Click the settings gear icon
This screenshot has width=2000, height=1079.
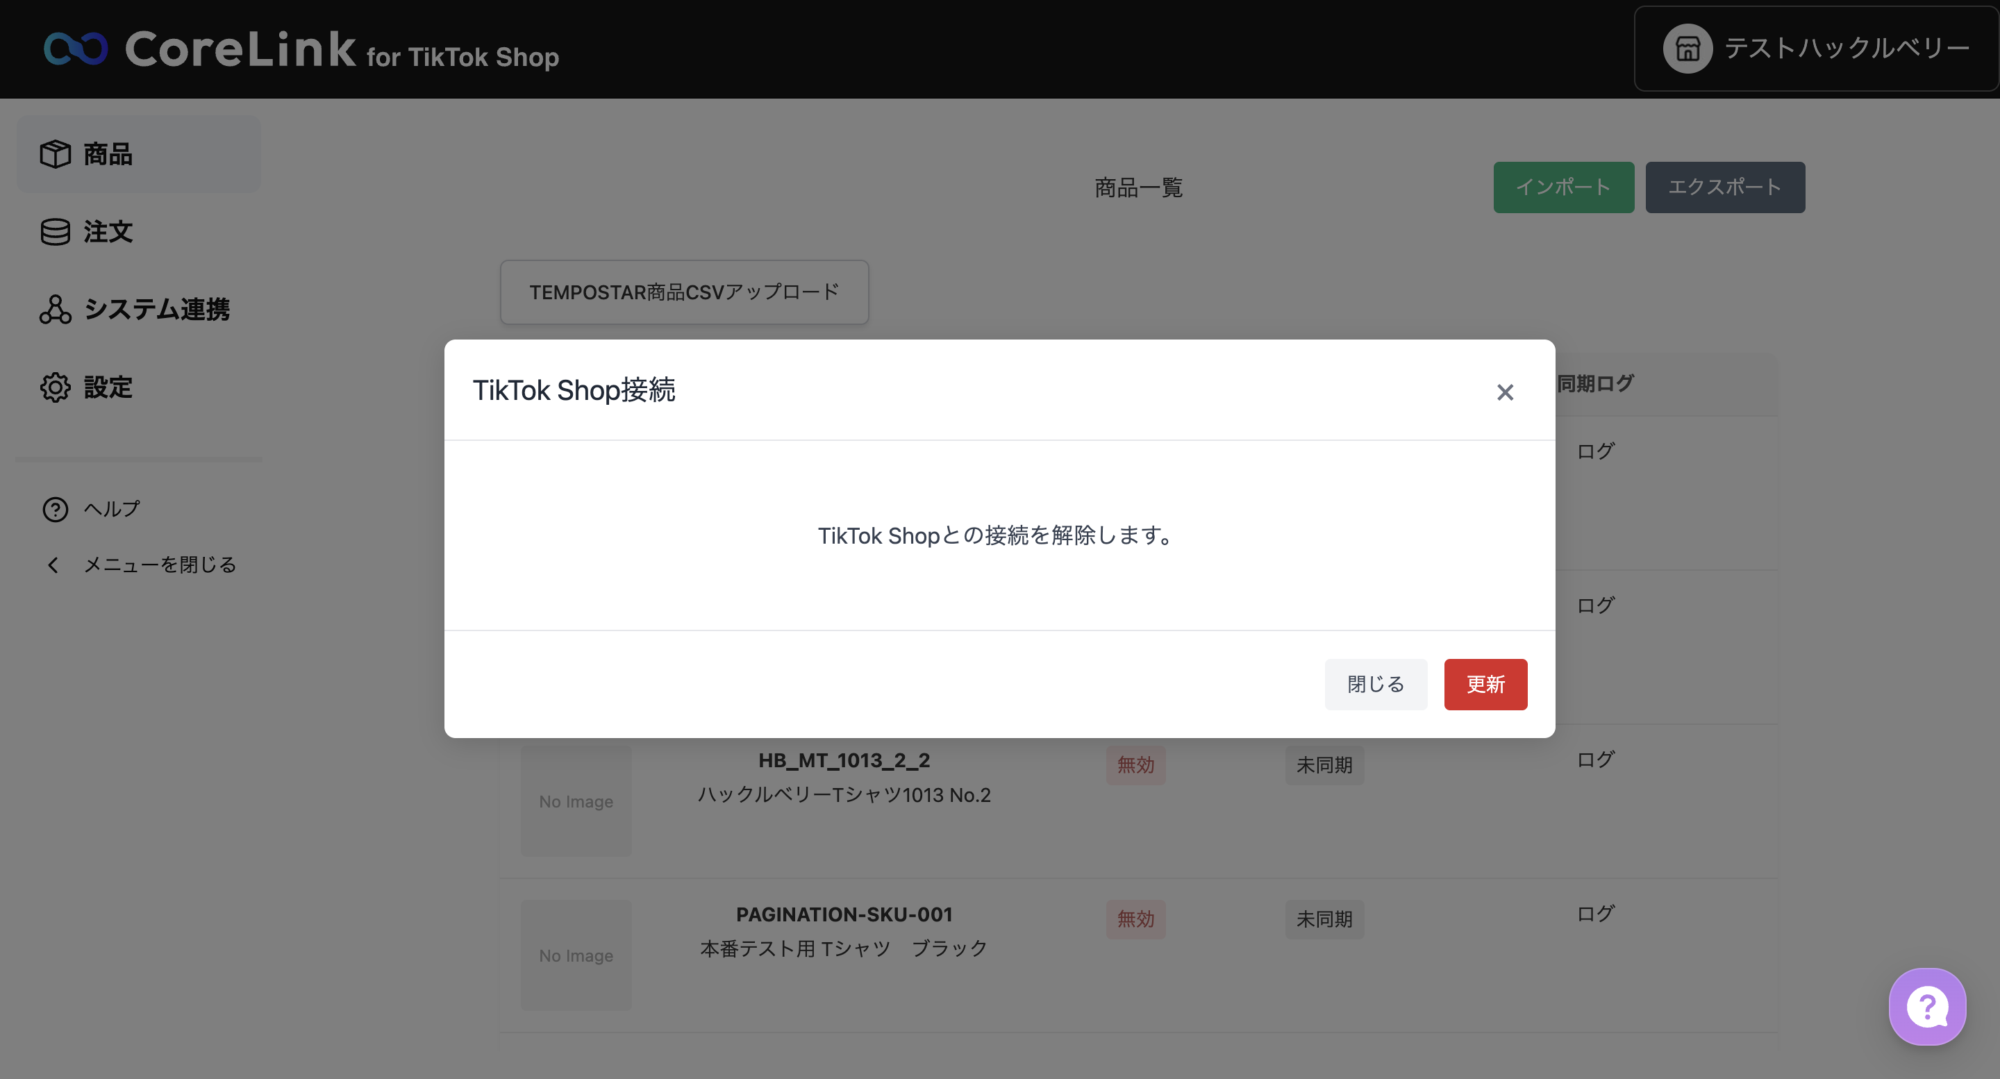(x=55, y=387)
